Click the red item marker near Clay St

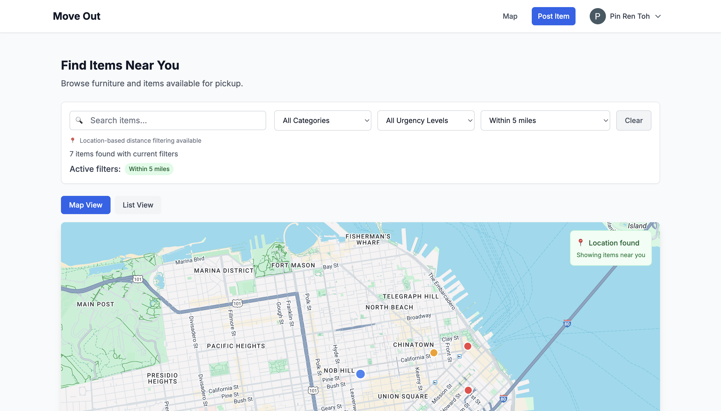pos(468,346)
